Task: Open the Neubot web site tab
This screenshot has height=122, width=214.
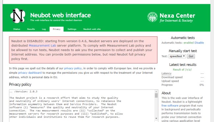Action: point(92,29)
